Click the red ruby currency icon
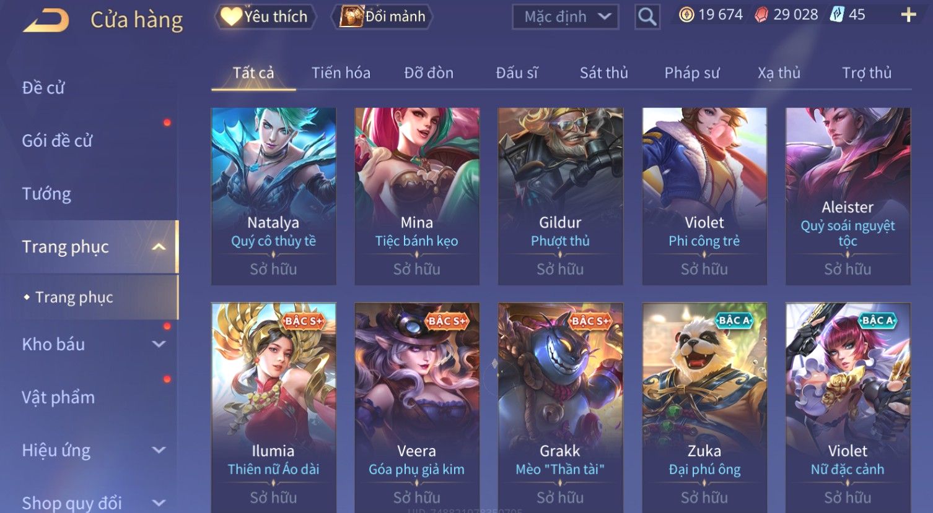This screenshot has width=933, height=513. point(761,15)
